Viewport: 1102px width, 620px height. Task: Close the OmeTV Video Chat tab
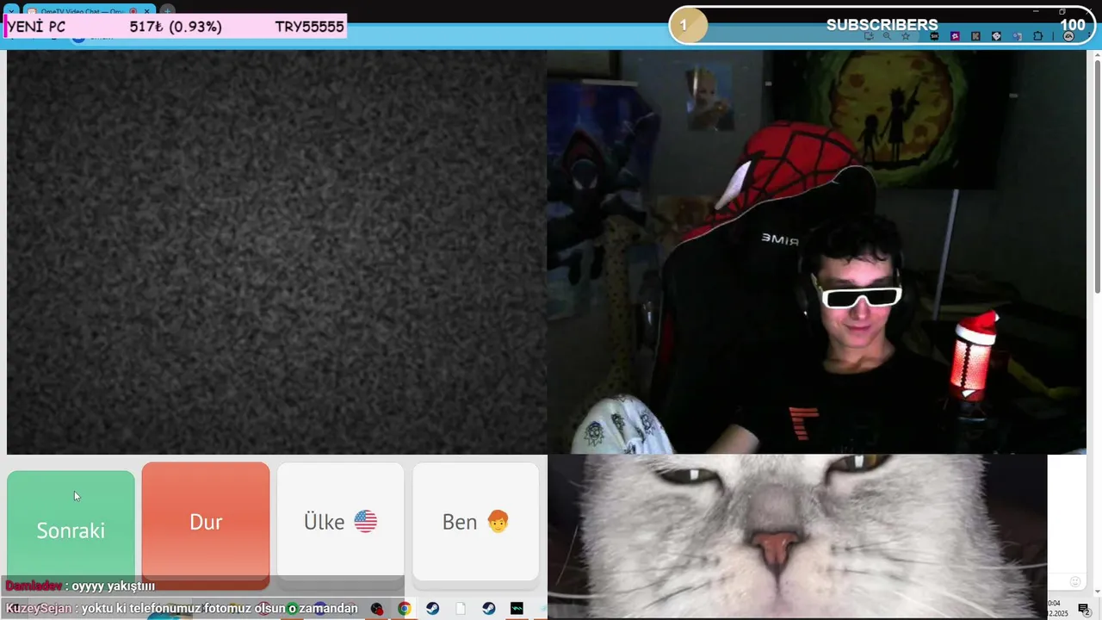pos(146,11)
